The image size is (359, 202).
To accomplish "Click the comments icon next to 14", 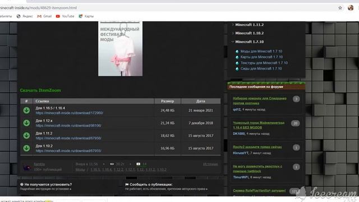I will coord(139,164).
